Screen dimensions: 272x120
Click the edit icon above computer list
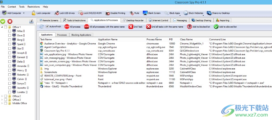[x=31, y=21]
